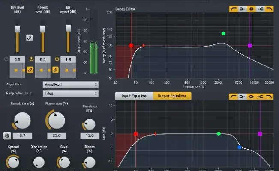Toggle the Reverb level power button
279x171 pixels.
tap(31, 59)
